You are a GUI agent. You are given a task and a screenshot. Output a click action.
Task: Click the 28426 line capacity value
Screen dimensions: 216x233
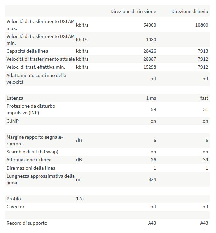pos(150,51)
